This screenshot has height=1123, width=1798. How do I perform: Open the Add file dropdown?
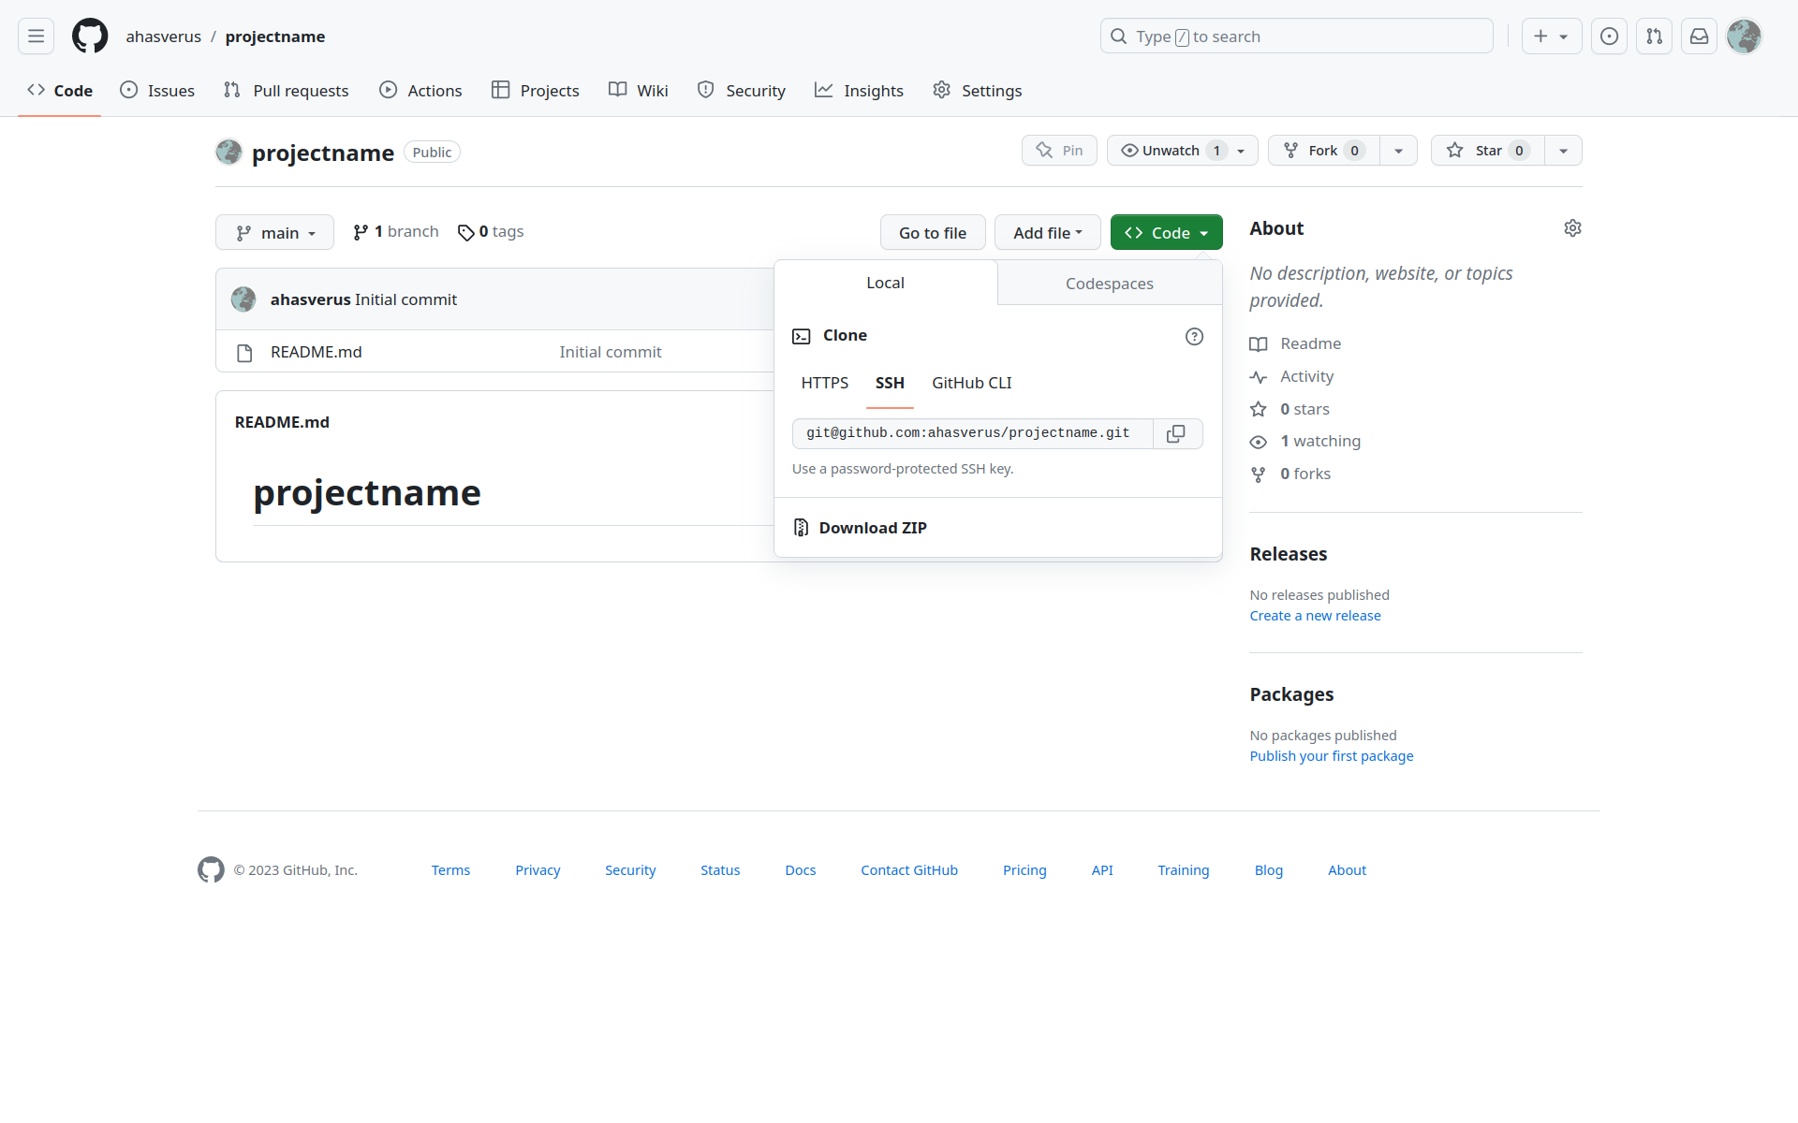pyautogui.click(x=1047, y=233)
